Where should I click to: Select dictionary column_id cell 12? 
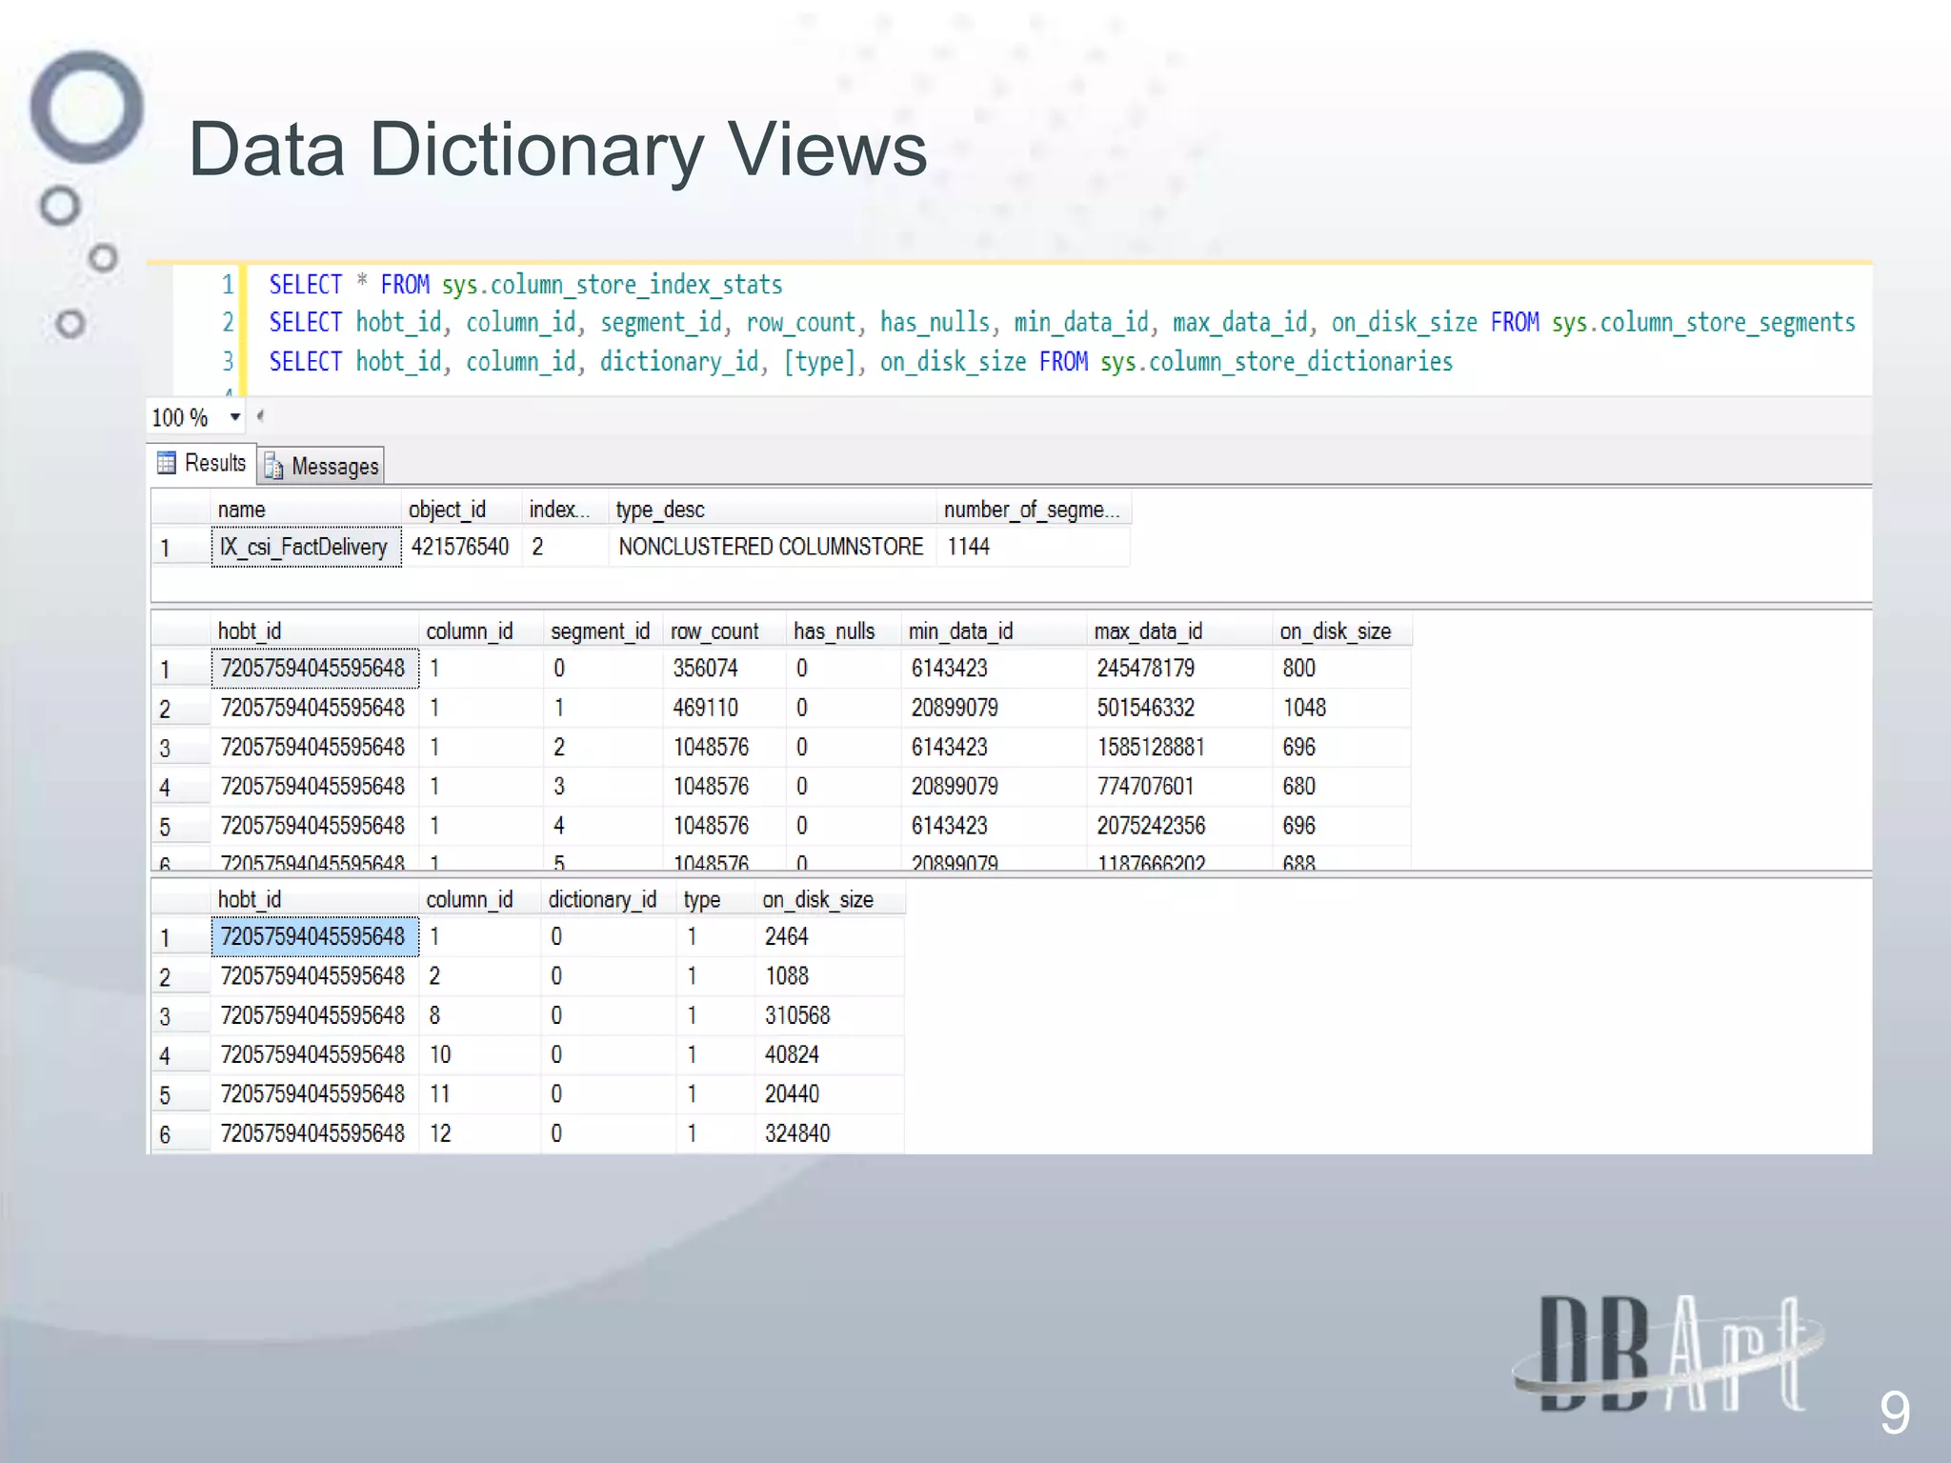[480, 1133]
